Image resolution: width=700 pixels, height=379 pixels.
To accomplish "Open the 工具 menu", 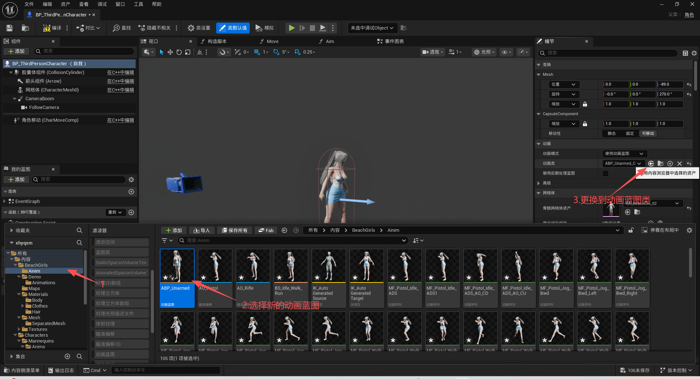I will [139, 4].
